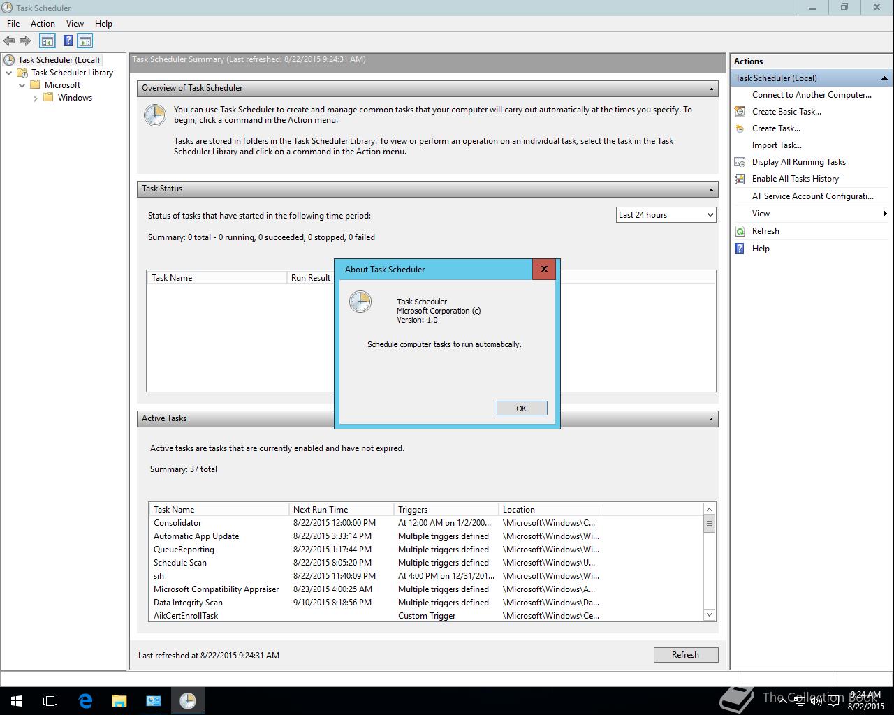Click Enable All Tasks History action
The height and width of the screenshot is (715, 894).
[796, 179]
